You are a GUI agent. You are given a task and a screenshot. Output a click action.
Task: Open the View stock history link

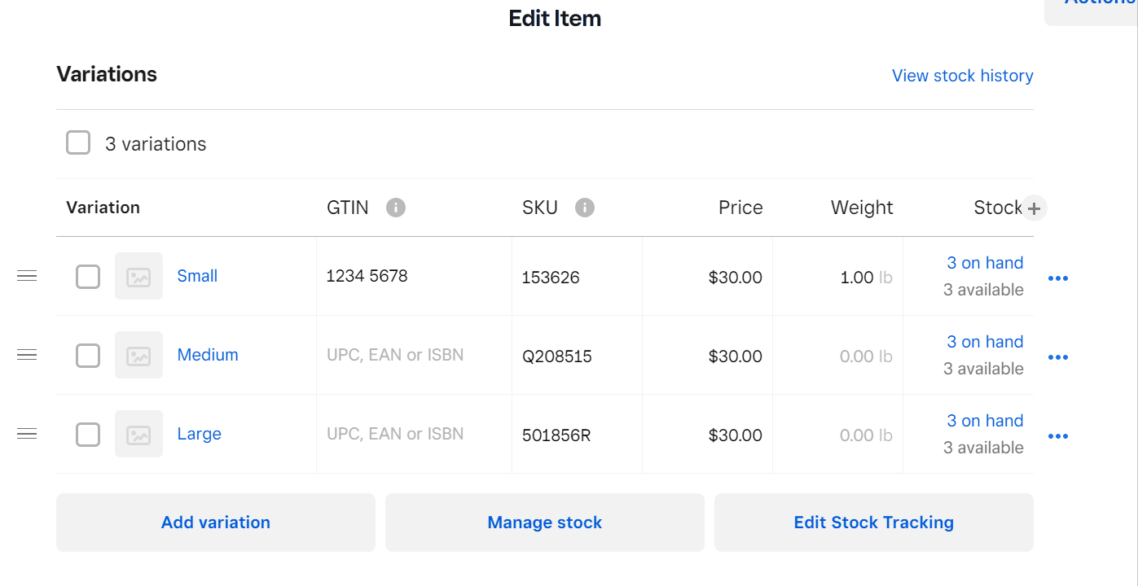(x=963, y=76)
